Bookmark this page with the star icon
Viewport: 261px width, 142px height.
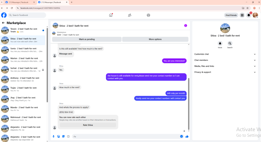247,8
